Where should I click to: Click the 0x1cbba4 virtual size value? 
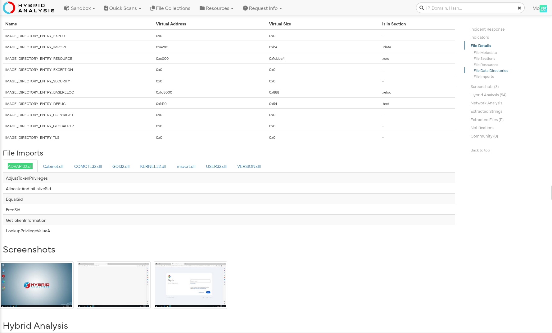click(277, 59)
